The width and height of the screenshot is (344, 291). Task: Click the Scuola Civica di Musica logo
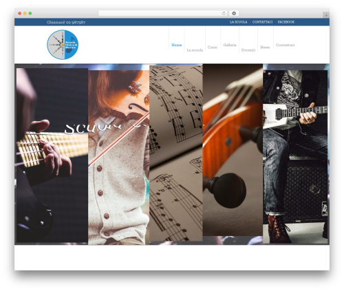(63, 45)
